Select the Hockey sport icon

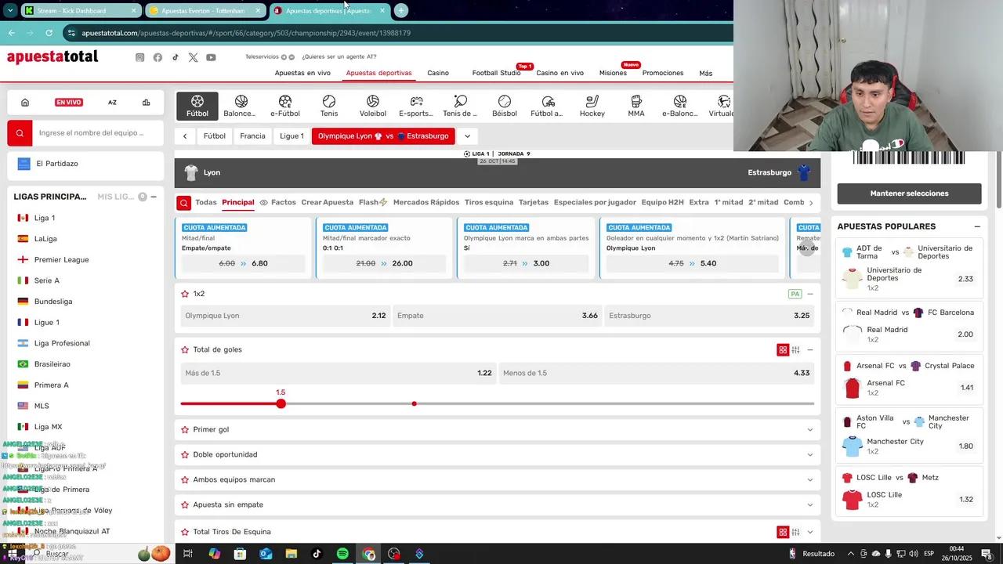tap(592, 107)
